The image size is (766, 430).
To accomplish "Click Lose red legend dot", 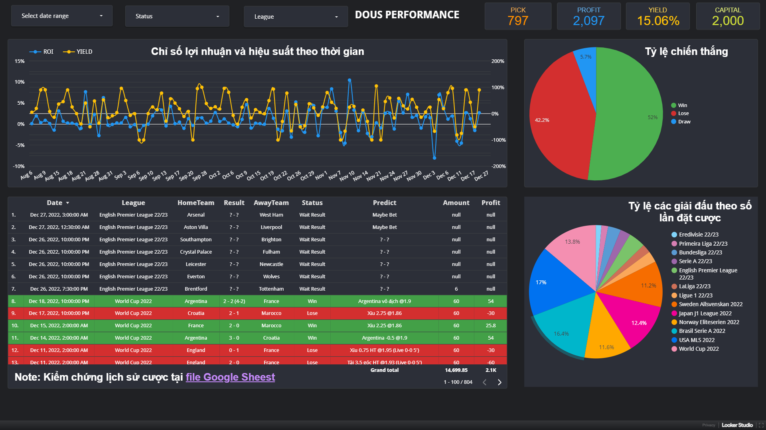I will 673,113.
